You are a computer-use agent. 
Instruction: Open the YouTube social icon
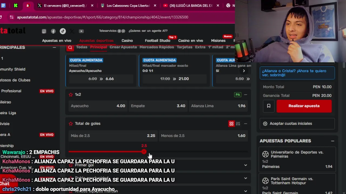click(x=81, y=31)
